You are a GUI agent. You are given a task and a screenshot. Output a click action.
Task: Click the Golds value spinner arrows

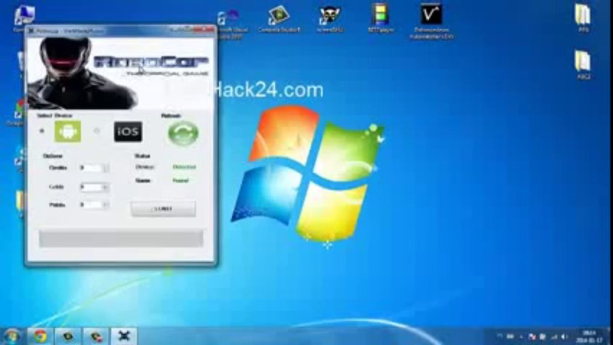pos(106,187)
